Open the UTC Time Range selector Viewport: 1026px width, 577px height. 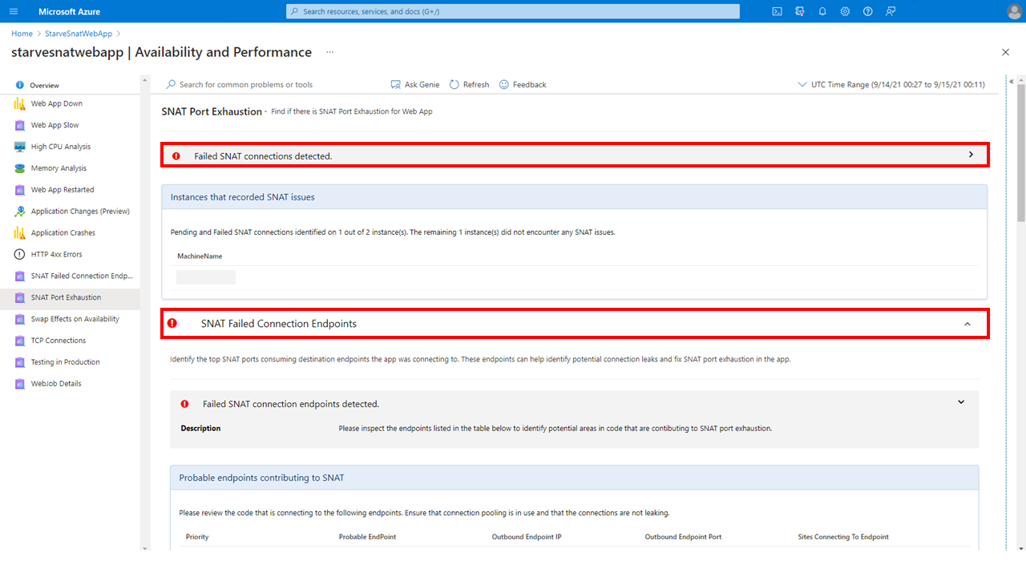[x=891, y=84]
